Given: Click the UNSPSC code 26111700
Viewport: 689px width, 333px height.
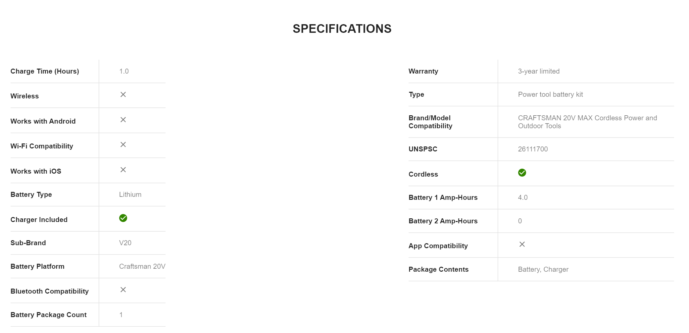Looking at the screenshot, I should point(533,149).
